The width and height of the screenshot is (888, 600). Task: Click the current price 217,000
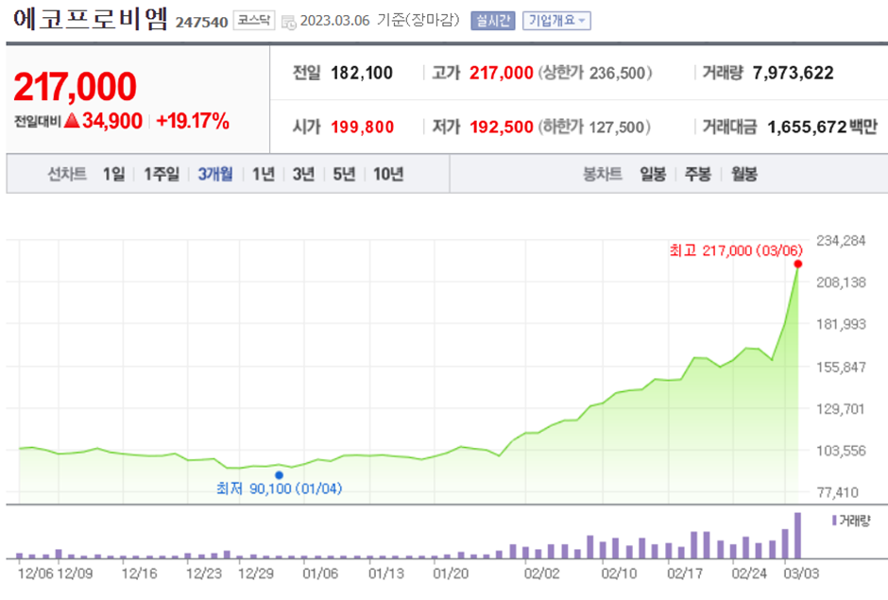75,86
